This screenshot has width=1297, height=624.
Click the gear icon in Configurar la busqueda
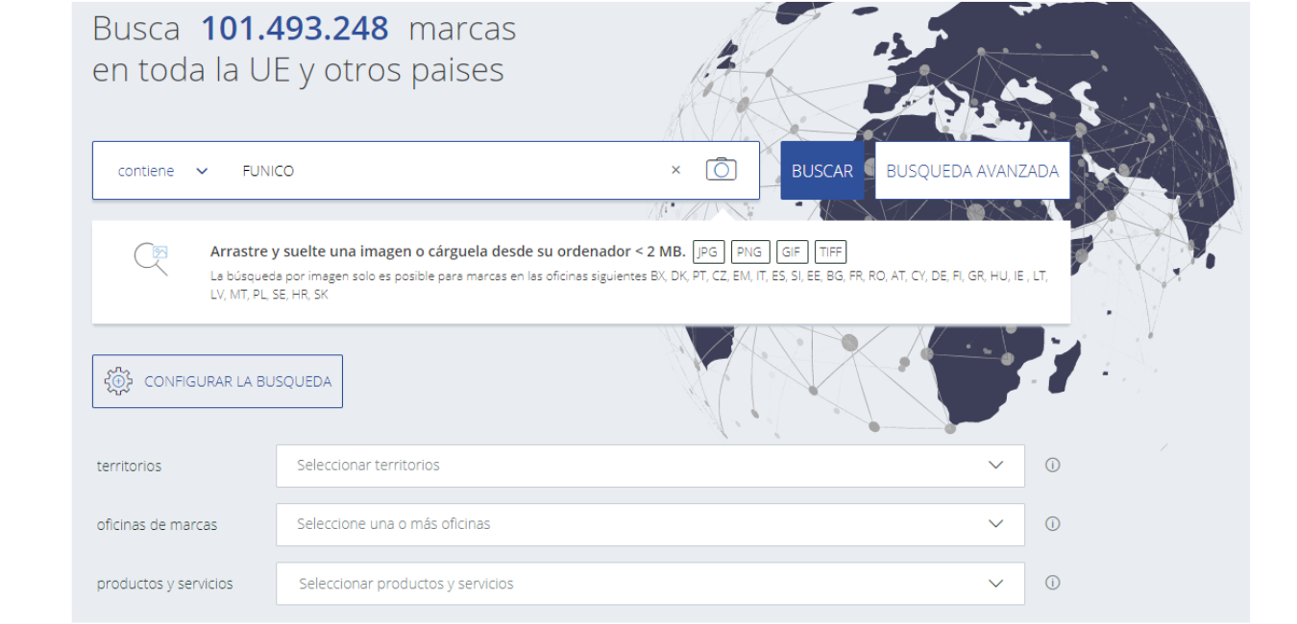point(118,381)
